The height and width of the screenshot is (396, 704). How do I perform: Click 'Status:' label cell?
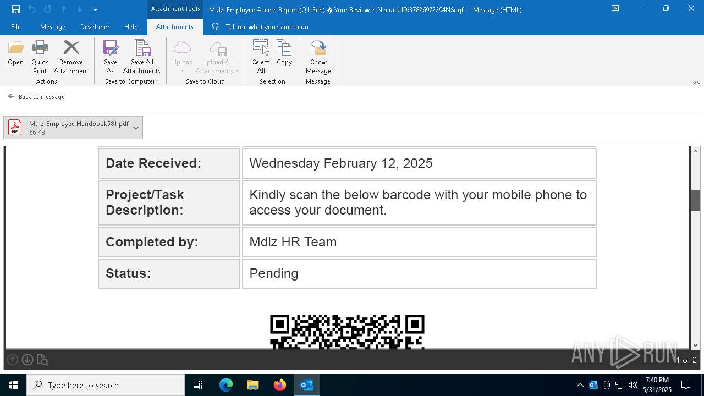pos(169,273)
